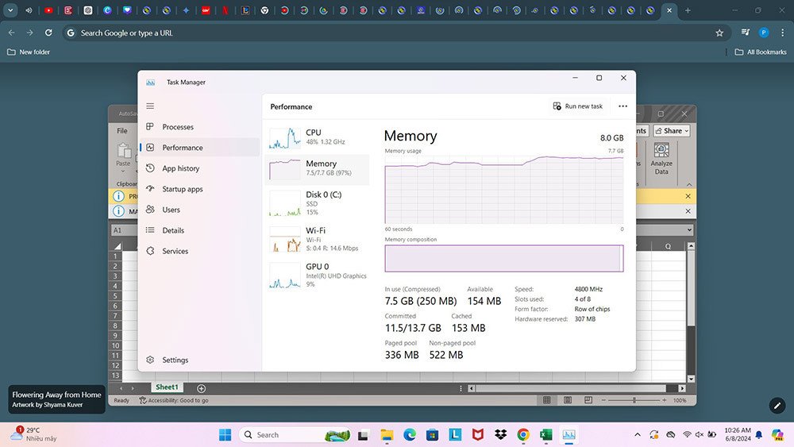Click the Excel zoom slider
The width and height of the screenshot is (794, 447).
(x=634, y=400)
